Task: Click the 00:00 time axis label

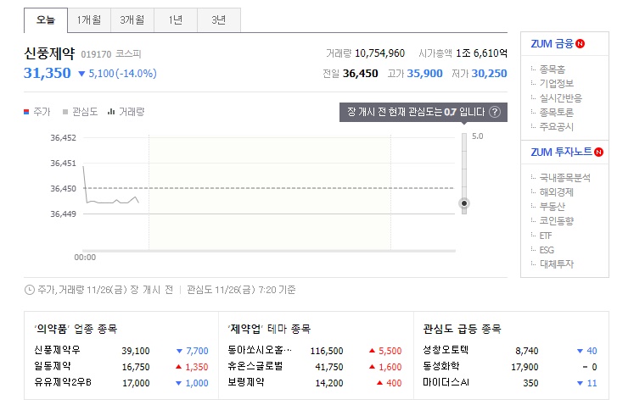Action: [85, 258]
